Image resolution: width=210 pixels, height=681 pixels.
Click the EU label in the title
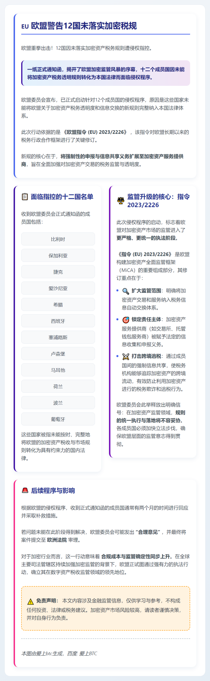(25, 26)
